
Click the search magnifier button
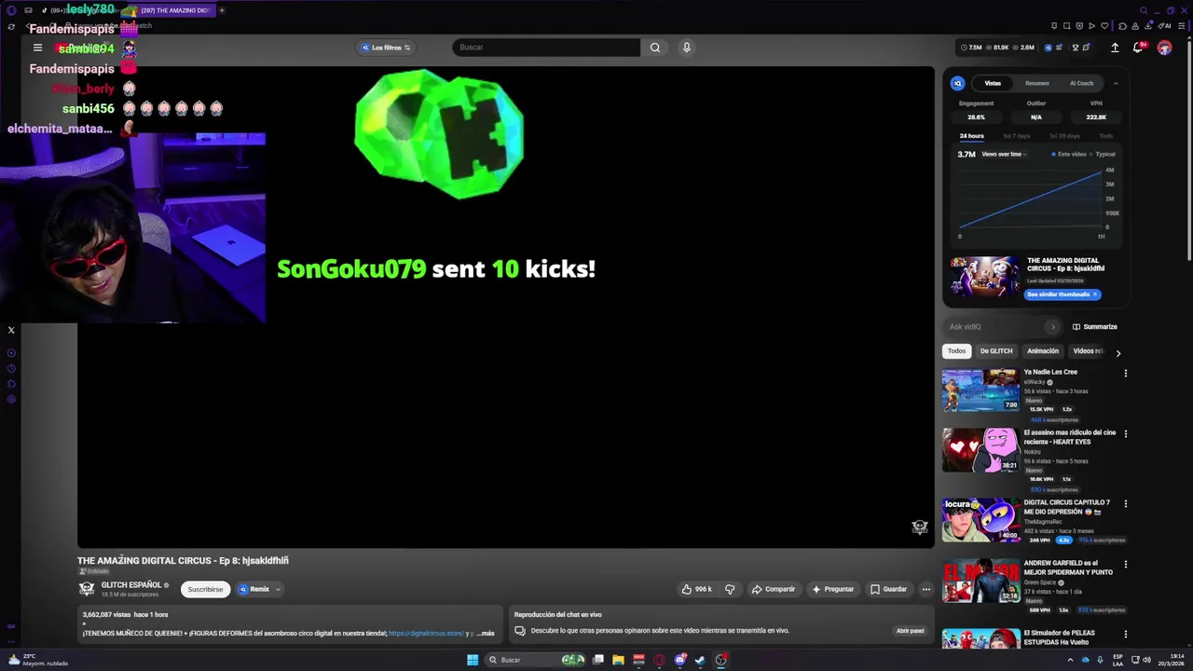click(x=655, y=48)
